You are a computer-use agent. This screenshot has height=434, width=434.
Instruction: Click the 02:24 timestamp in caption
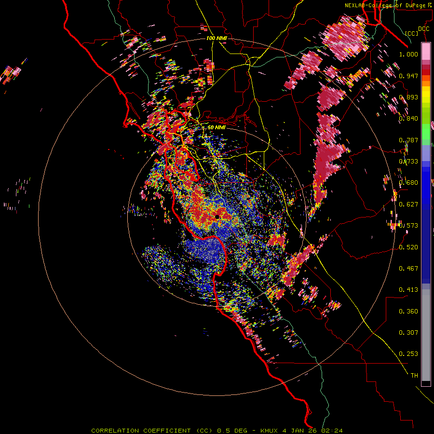point(332,431)
